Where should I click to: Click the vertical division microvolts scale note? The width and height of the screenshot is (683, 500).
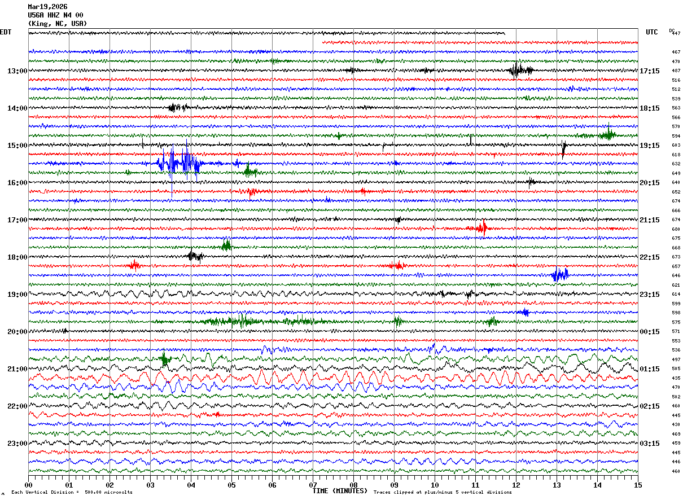point(72,493)
